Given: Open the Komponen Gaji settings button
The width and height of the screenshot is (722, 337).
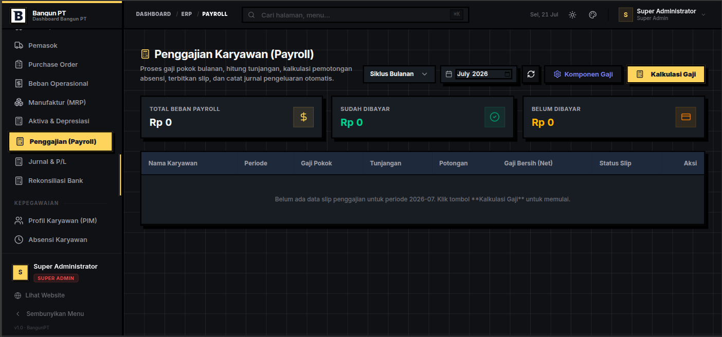Looking at the screenshot, I should pyautogui.click(x=583, y=74).
